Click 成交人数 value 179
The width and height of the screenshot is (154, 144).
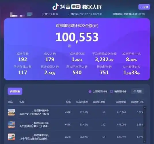50,59
